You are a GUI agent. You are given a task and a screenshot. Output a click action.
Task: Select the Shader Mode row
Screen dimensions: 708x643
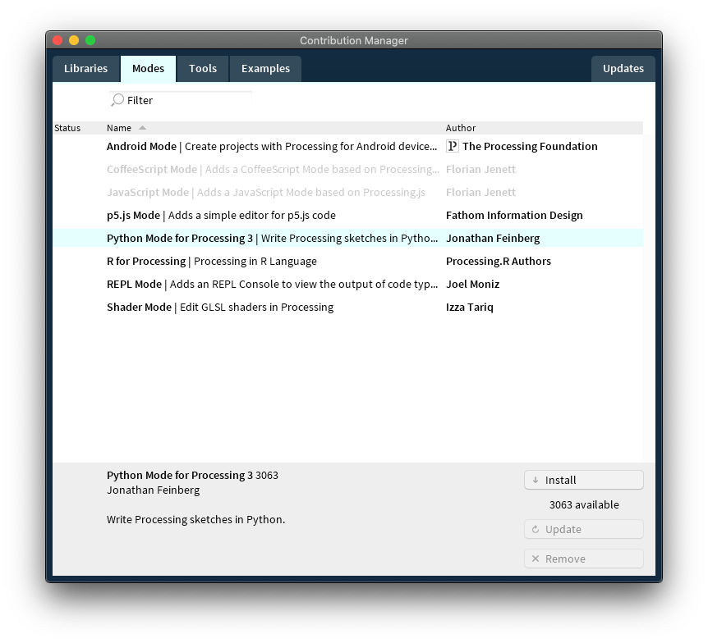(x=347, y=308)
